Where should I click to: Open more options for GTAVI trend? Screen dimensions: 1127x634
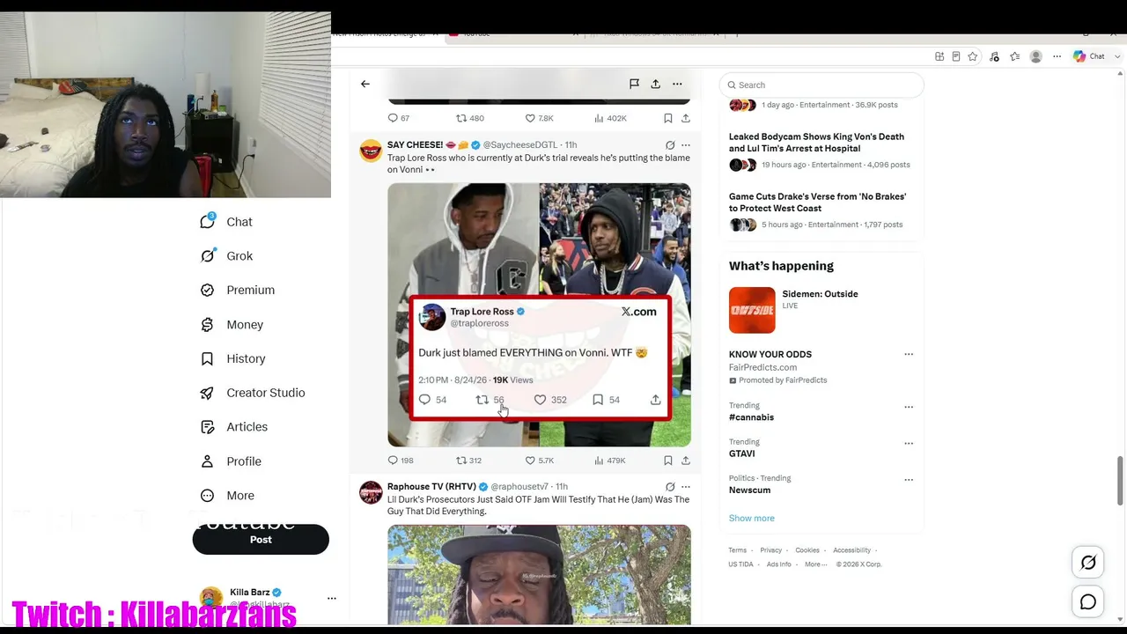(x=909, y=443)
